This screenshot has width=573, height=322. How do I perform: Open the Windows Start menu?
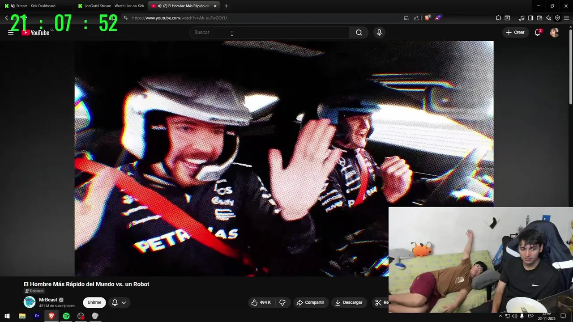(x=7, y=316)
